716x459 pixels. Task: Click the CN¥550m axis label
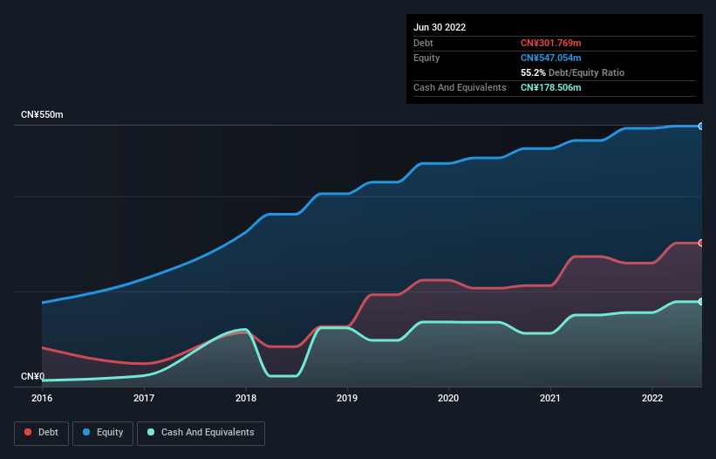click(42, 114)
